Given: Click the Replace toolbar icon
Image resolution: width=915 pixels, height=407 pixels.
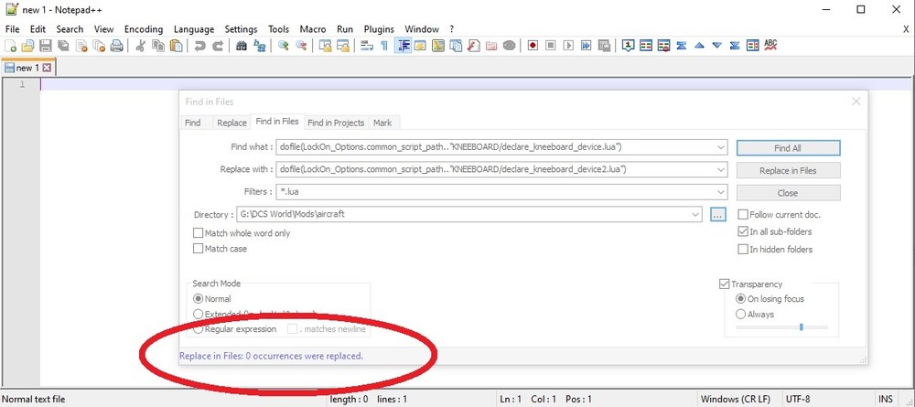Looking at the screenshot, I should [260, 46].
